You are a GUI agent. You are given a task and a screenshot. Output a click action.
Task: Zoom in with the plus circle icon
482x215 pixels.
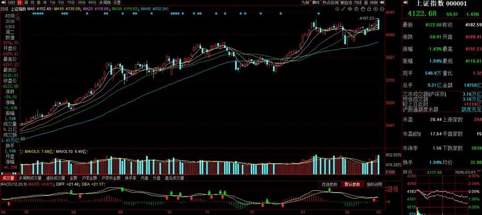click(376, 9)
